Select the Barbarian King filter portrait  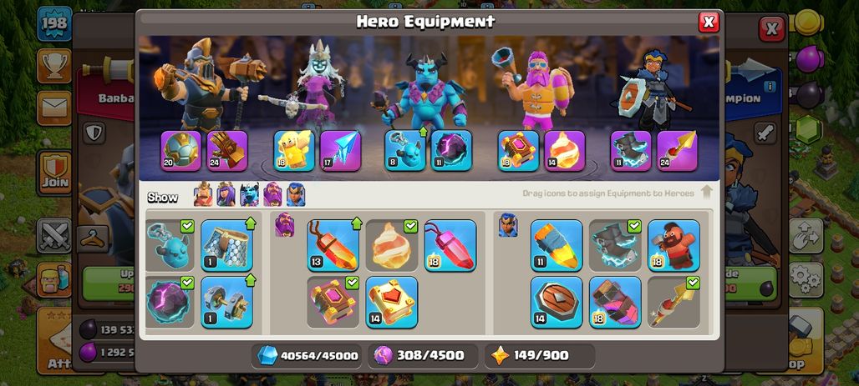pyautogui.click(x=203, y=194)
